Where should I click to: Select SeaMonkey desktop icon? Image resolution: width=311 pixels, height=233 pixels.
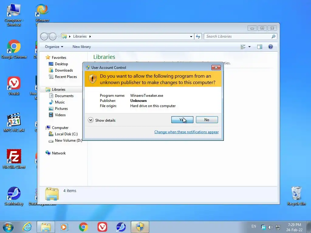(x=14, y=196)
